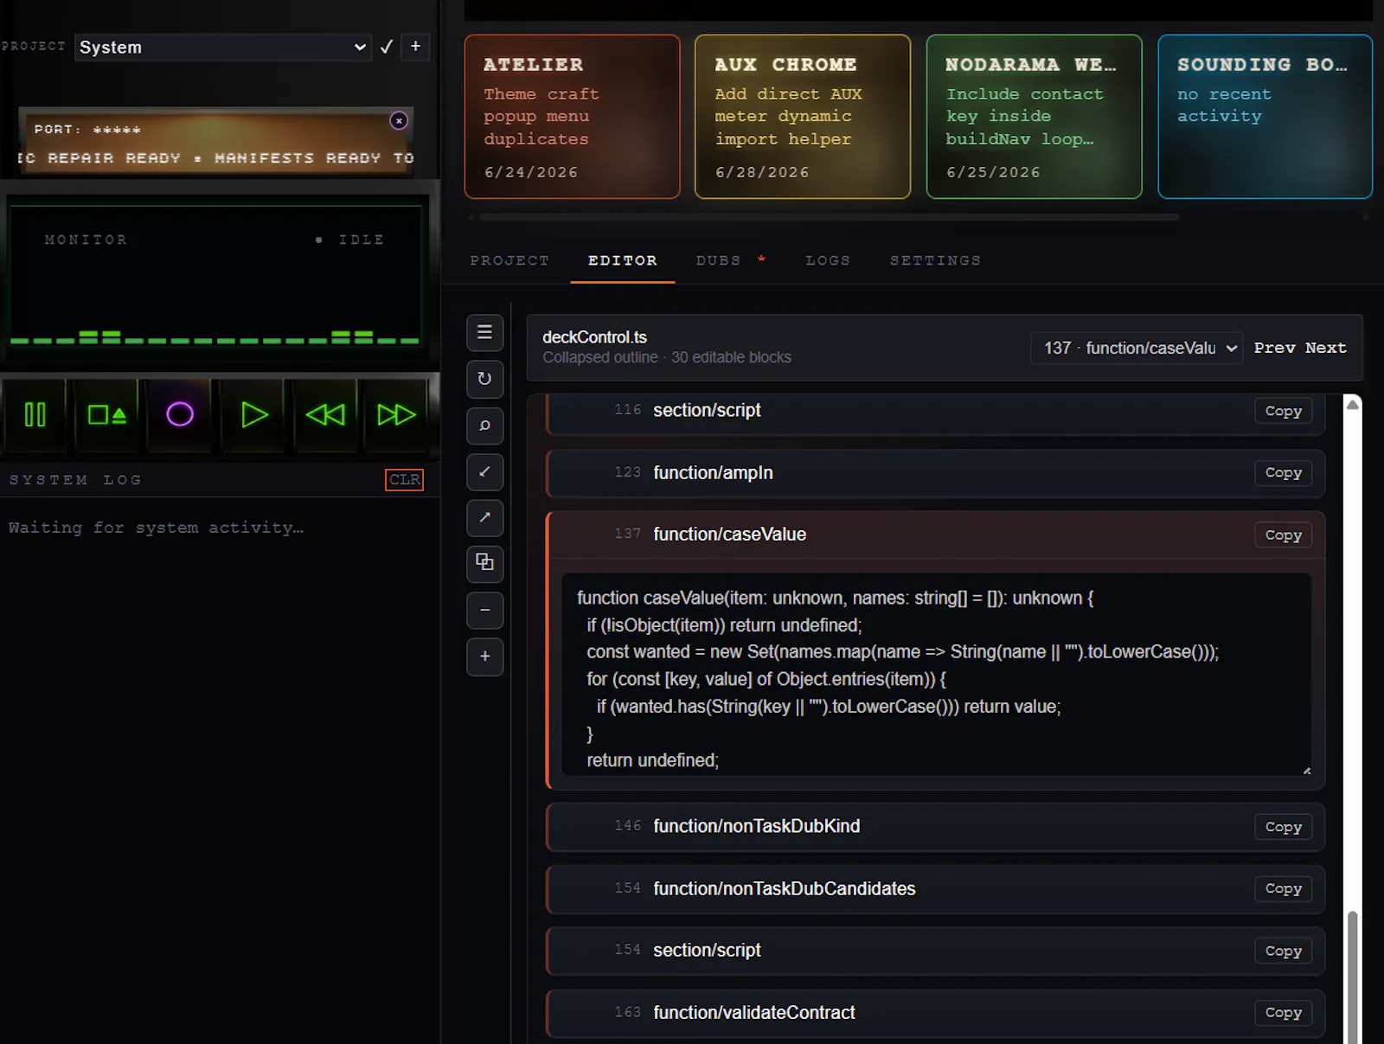The image size is (1384, 1044).
Task: Switch to the PROJECT tab
Action: tap(509, 260)
